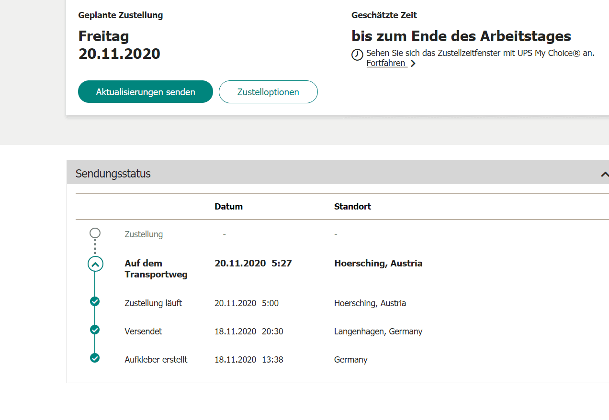609x420 pixels.
Task: Collapse the Auf dem Transportweg circle chevron
Action: click(x=95, y=264)
